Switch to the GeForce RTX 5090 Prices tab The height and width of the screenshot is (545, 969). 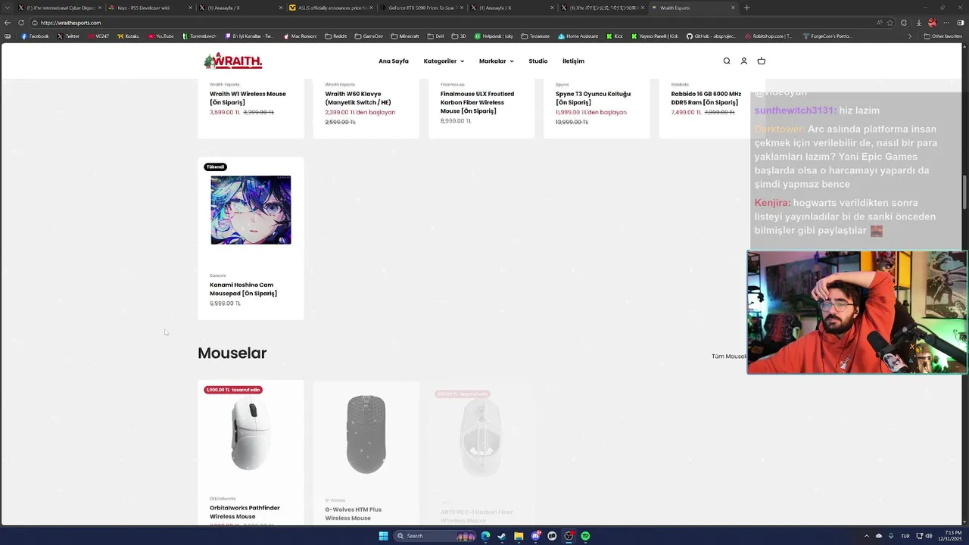pos(422,8)
